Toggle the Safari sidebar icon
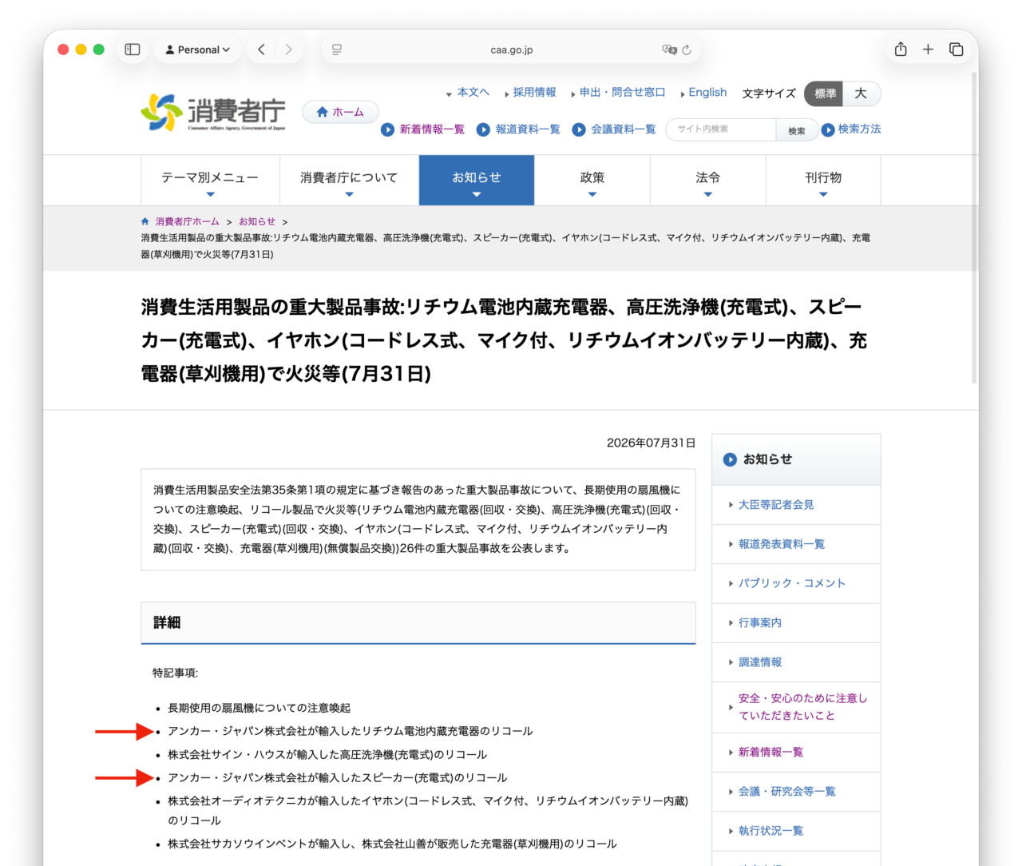 point(133,50)
